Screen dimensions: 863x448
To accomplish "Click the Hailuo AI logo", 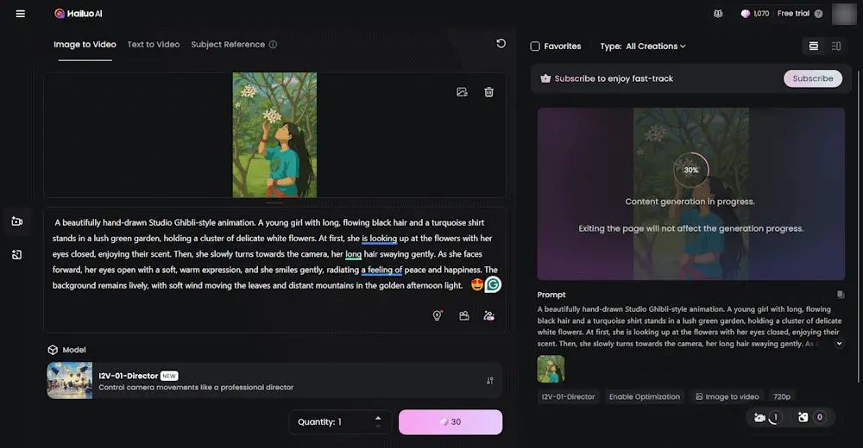I will tap(79, 14).
